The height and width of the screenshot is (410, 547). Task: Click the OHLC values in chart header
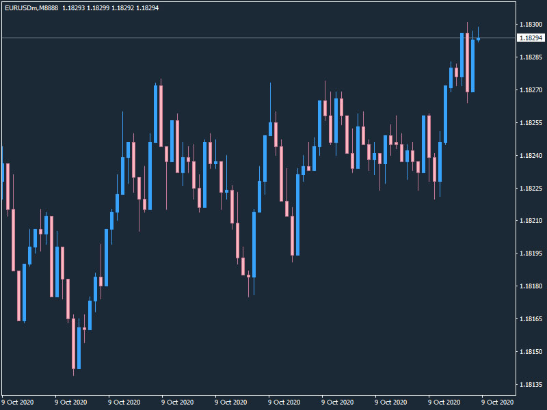(x=110, y=7)
